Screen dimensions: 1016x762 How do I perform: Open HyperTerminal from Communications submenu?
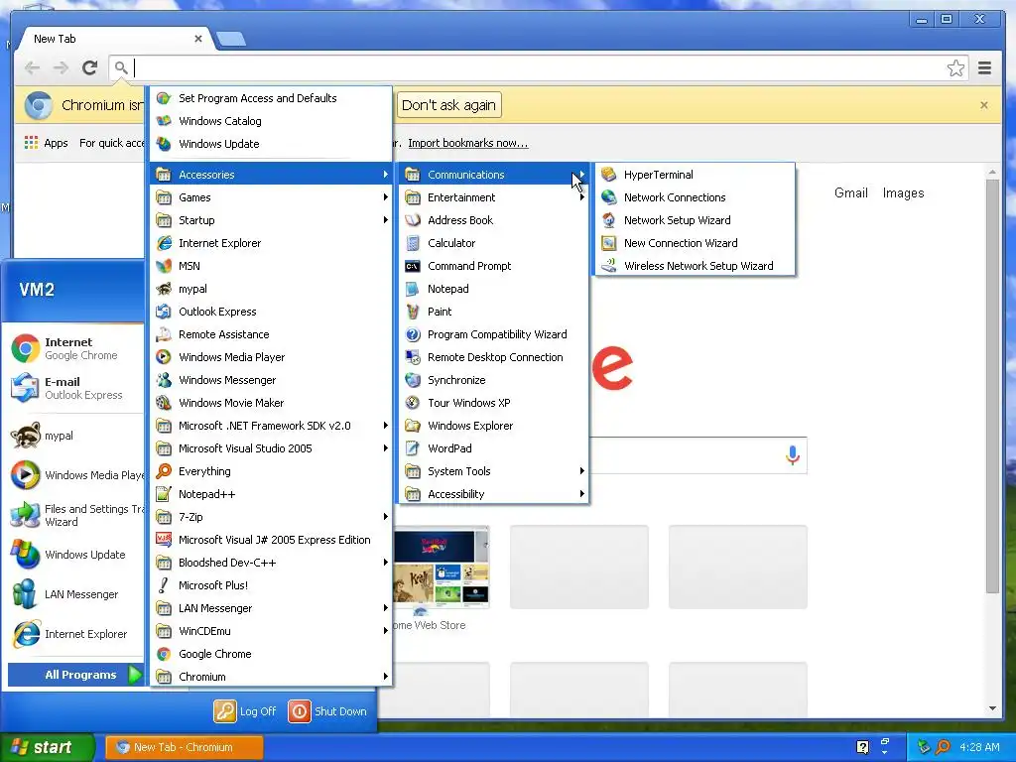[x=695, y=175]
